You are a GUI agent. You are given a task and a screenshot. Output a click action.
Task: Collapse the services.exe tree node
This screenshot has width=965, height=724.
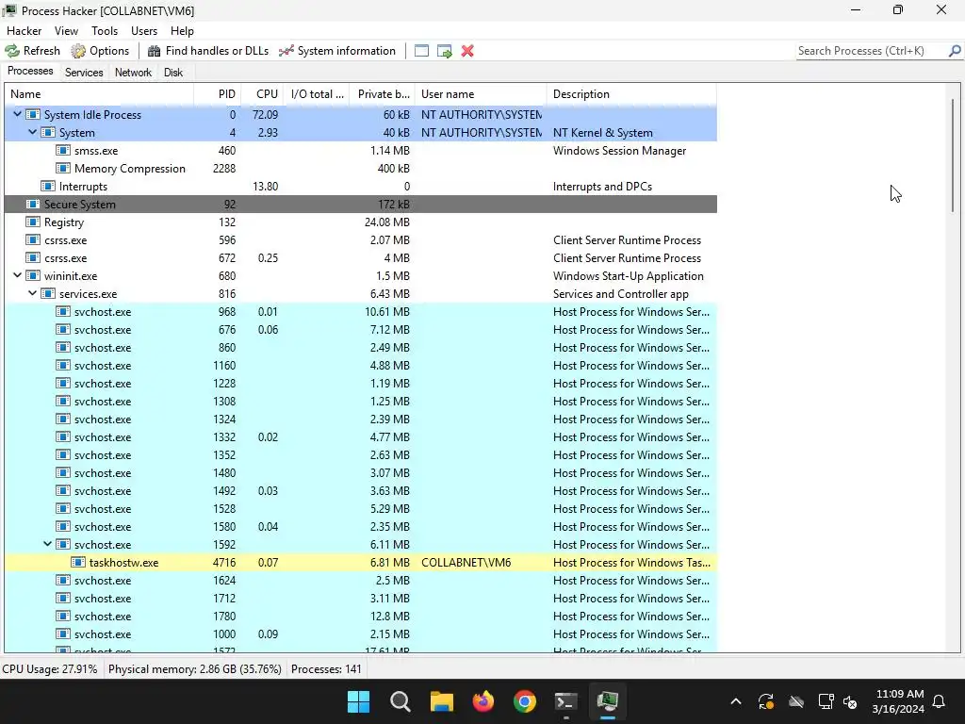click(33, 294)
